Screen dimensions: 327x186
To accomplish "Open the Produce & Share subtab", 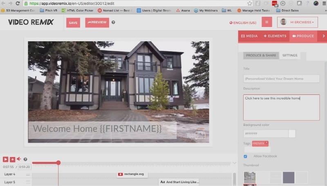I will [x=261, y=56].
